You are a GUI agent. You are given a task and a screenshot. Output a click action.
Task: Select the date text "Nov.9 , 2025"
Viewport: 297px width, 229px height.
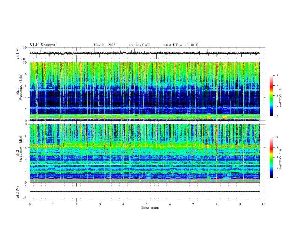coord(105,45)
